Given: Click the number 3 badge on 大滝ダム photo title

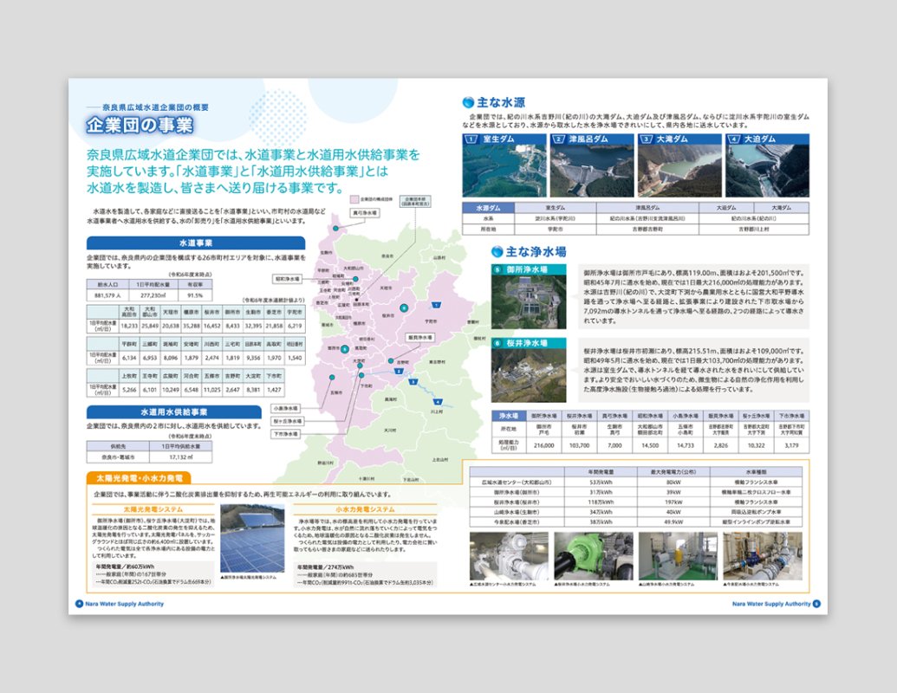Looking at the screenshot, I should click(x=647, y=139).
